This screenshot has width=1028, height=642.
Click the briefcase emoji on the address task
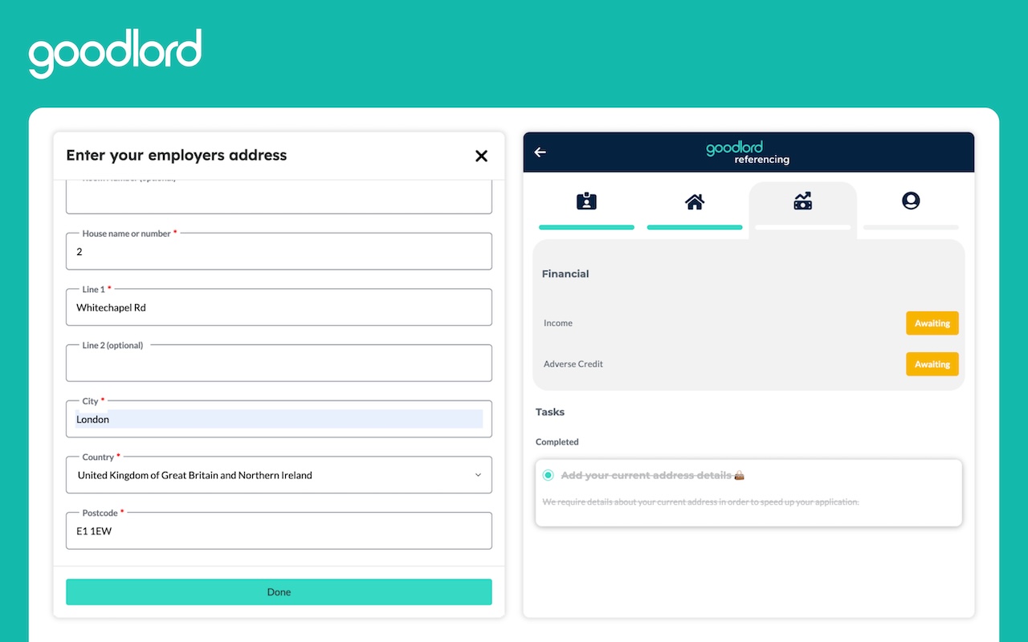coord(739,475)
